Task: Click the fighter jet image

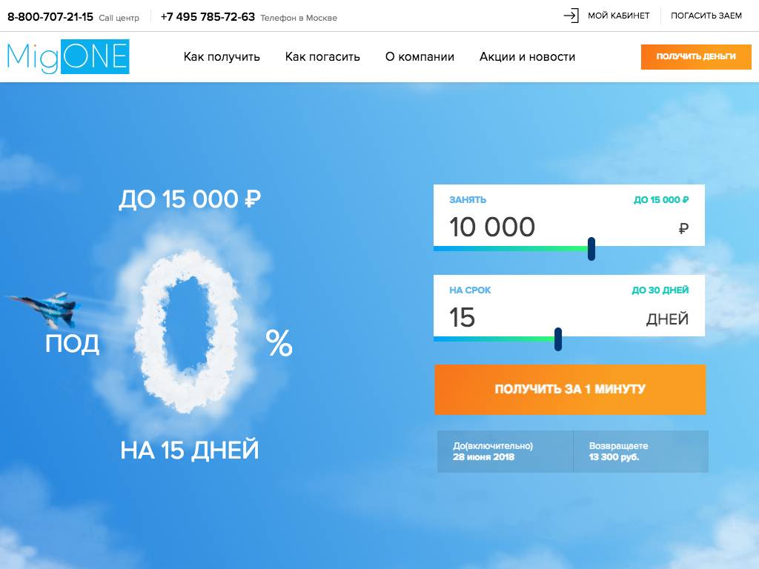Action: tap(44, 309)
